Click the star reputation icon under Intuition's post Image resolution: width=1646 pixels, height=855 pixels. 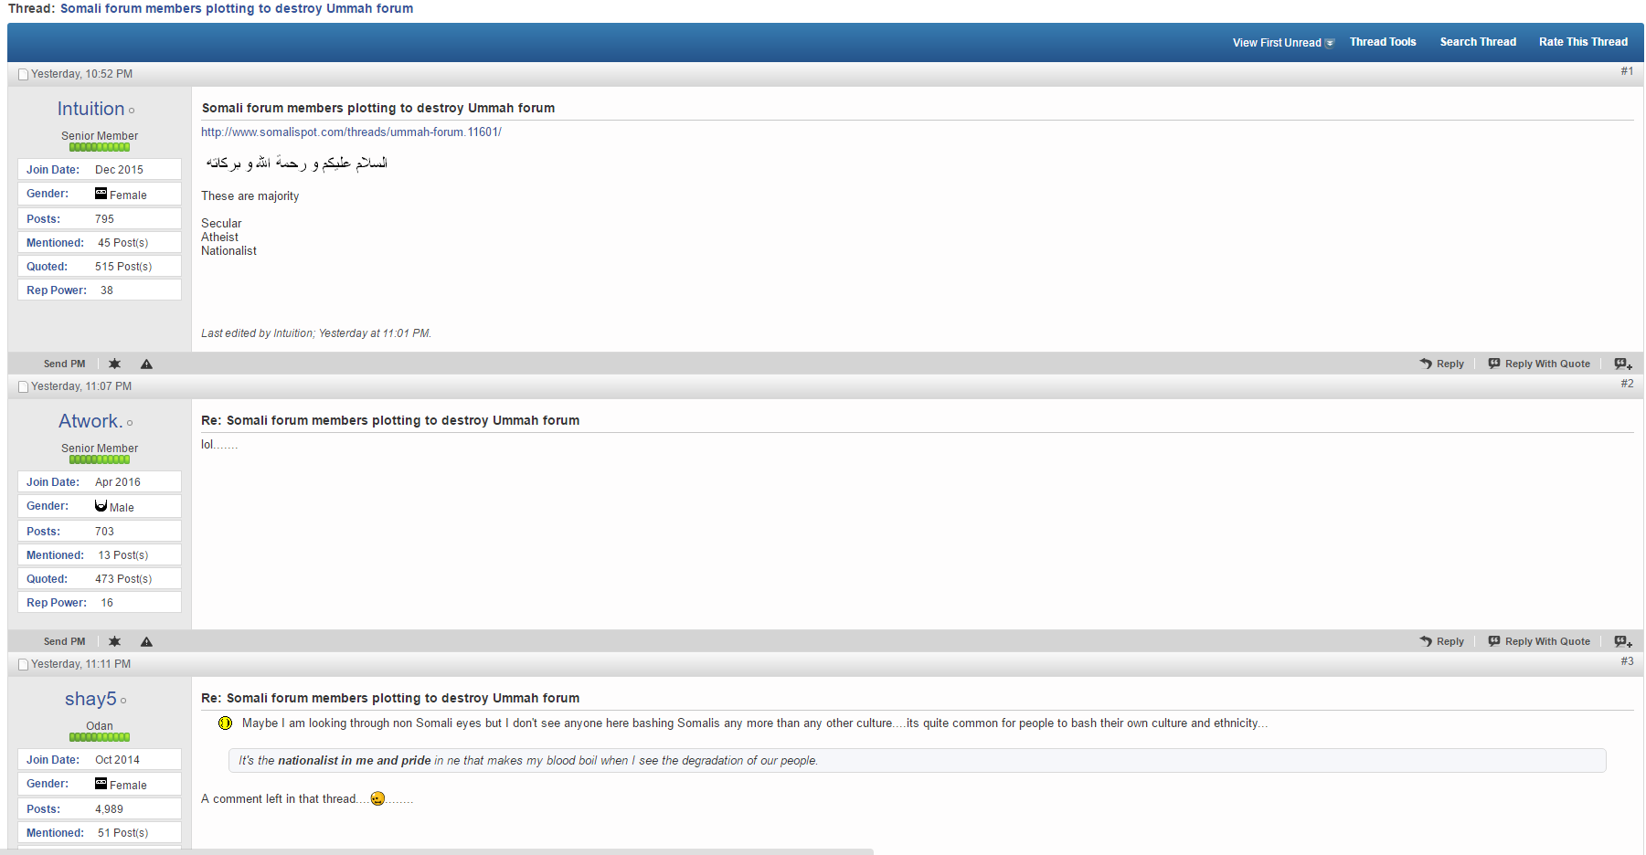[x=114, y=364]
